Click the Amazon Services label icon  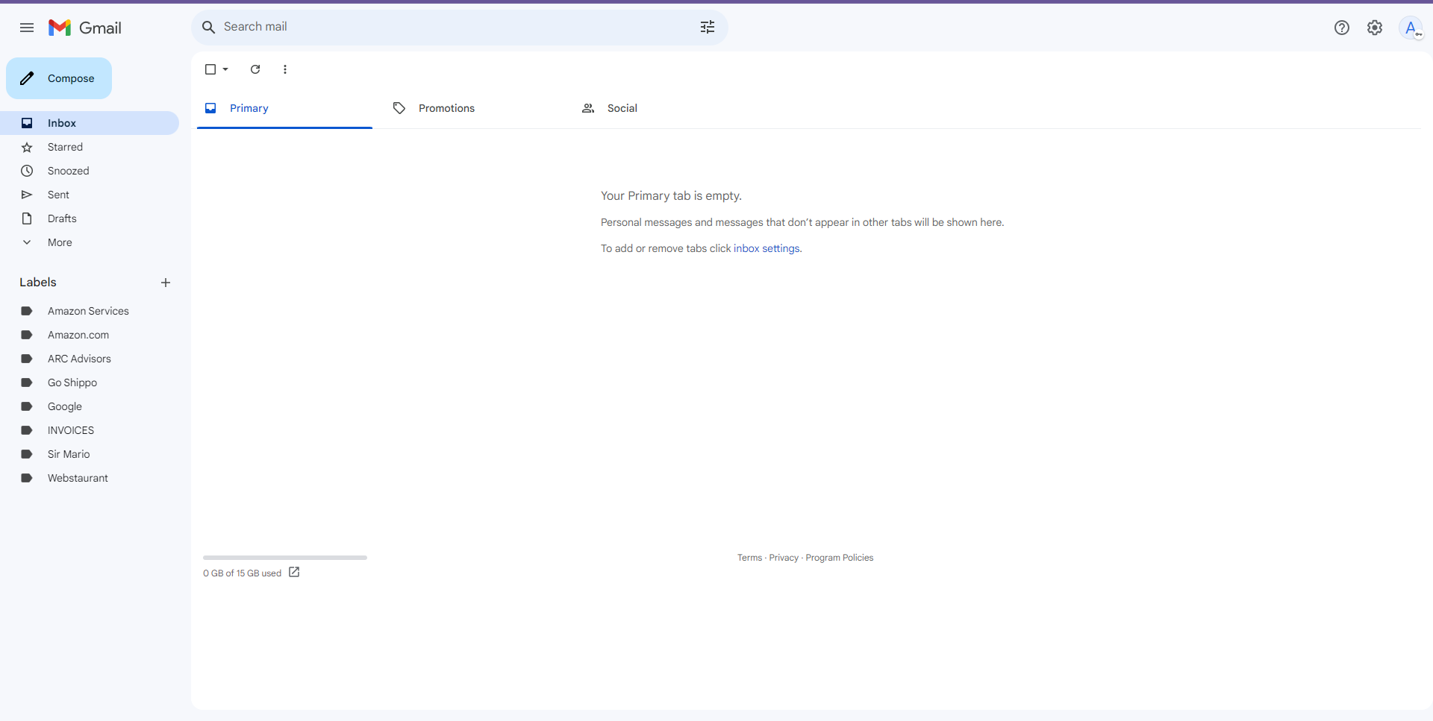coord(27,311)
